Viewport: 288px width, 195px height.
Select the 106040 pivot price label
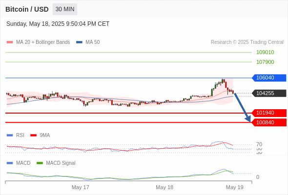269,78
